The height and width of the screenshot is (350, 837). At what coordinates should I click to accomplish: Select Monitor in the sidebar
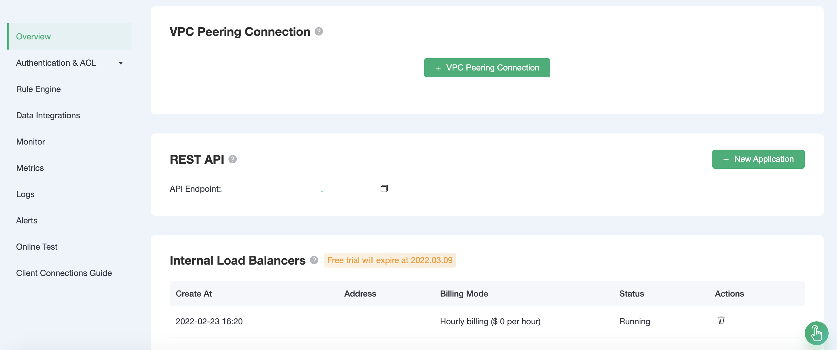(x=30, y=142)
